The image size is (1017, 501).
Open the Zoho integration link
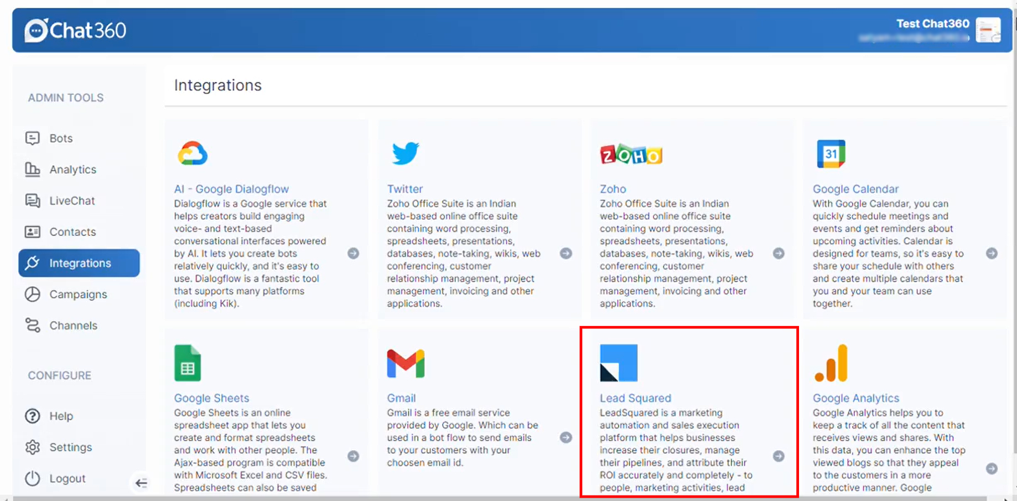tap(613, 189)
